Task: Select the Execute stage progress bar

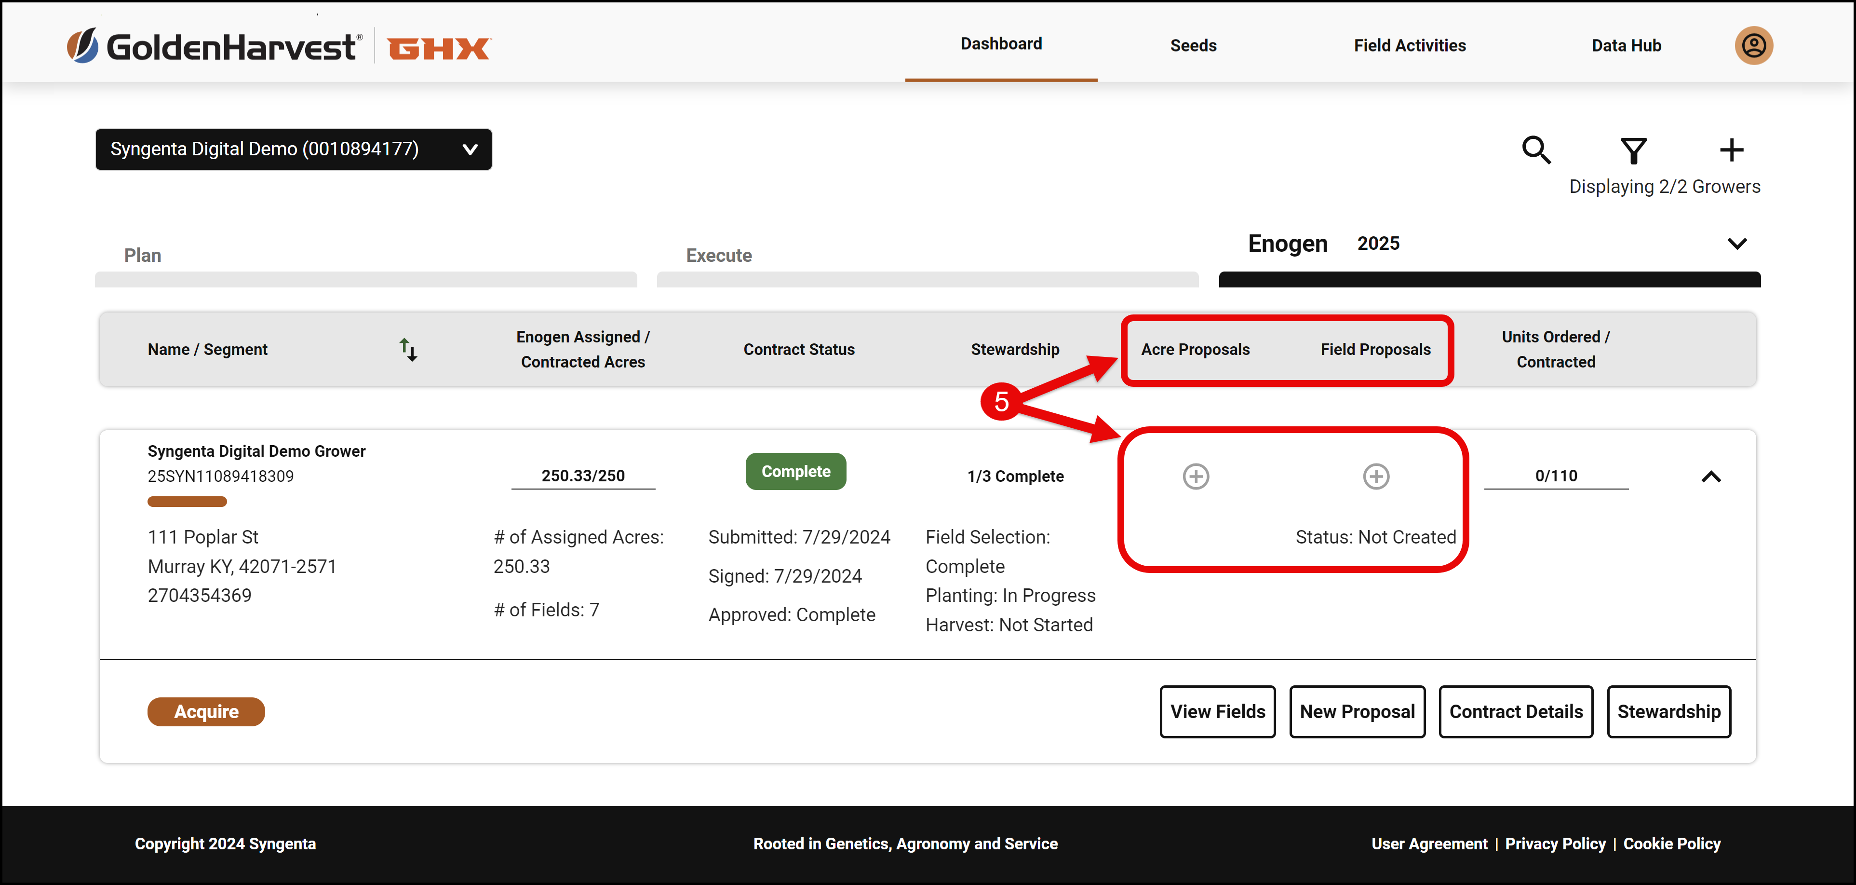Action: tap(928, 280)
